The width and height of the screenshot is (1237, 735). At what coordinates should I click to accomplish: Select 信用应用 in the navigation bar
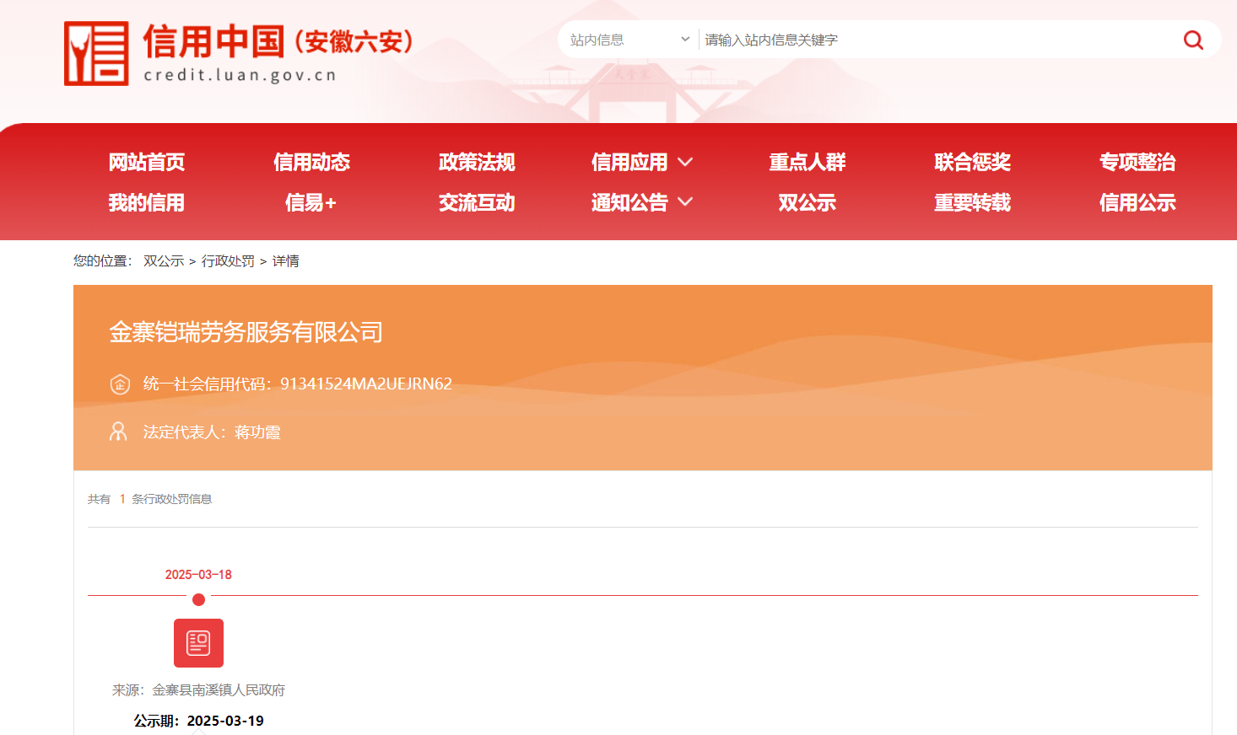[629, 162]
